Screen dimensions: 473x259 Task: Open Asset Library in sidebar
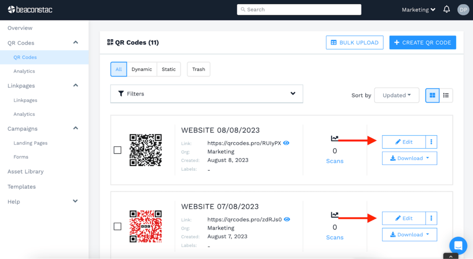pos(25,171)
